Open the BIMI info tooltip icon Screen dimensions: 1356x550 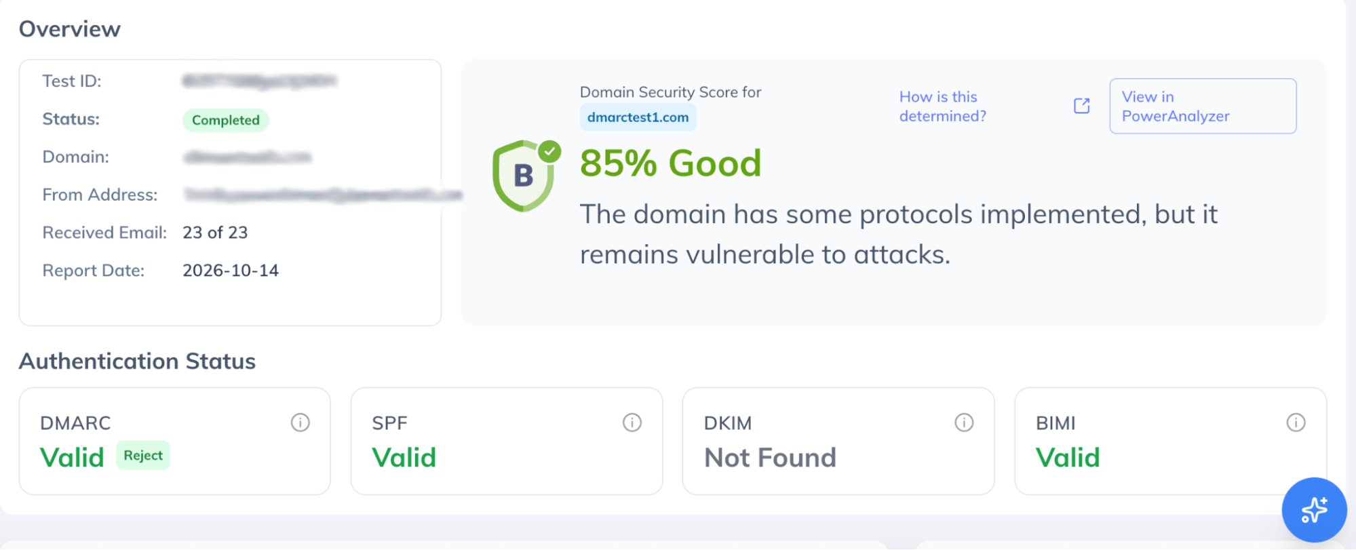(1296, 423)
